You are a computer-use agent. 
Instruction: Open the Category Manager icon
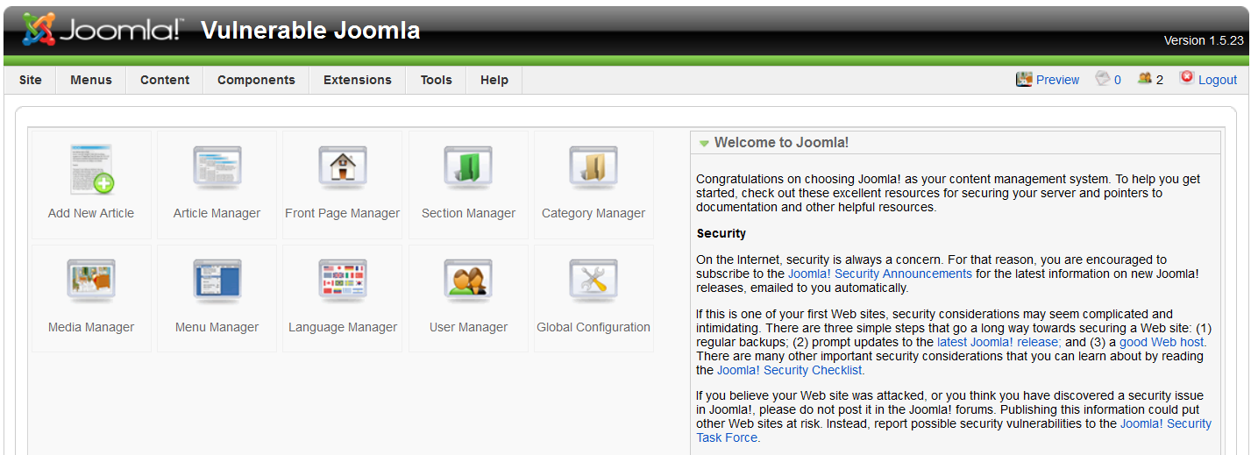pyautogui.click(x=594, y=170)
